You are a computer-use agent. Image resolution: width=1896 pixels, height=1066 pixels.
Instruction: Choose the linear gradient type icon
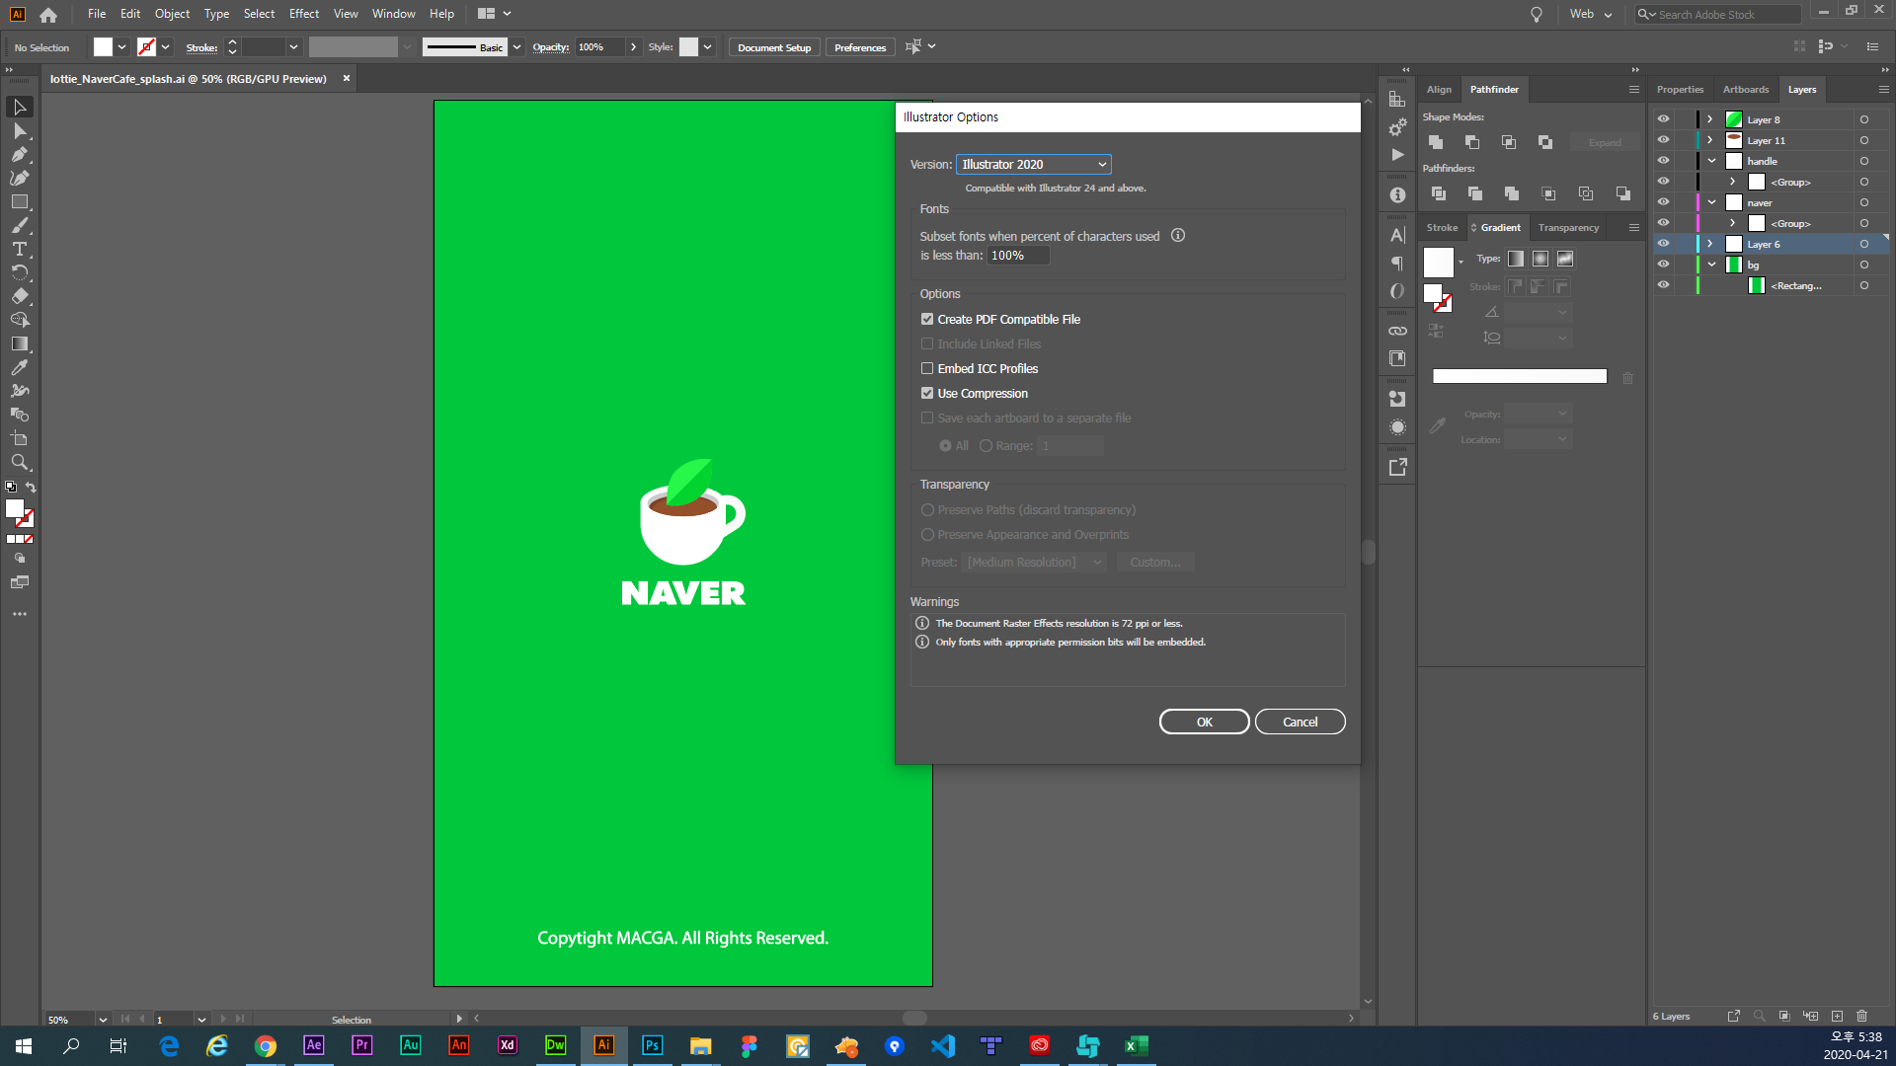(x=1515, y=259)
